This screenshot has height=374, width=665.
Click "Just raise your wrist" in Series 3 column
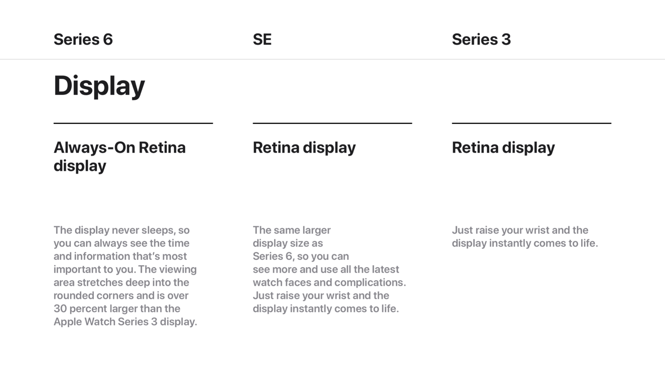(x=520, y=230)
